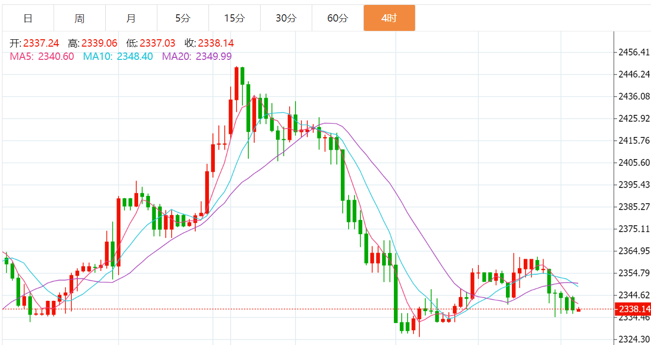Switch to the 5分 timeframe tab
This screenshot has height=345, width=651.
[183, 18]
